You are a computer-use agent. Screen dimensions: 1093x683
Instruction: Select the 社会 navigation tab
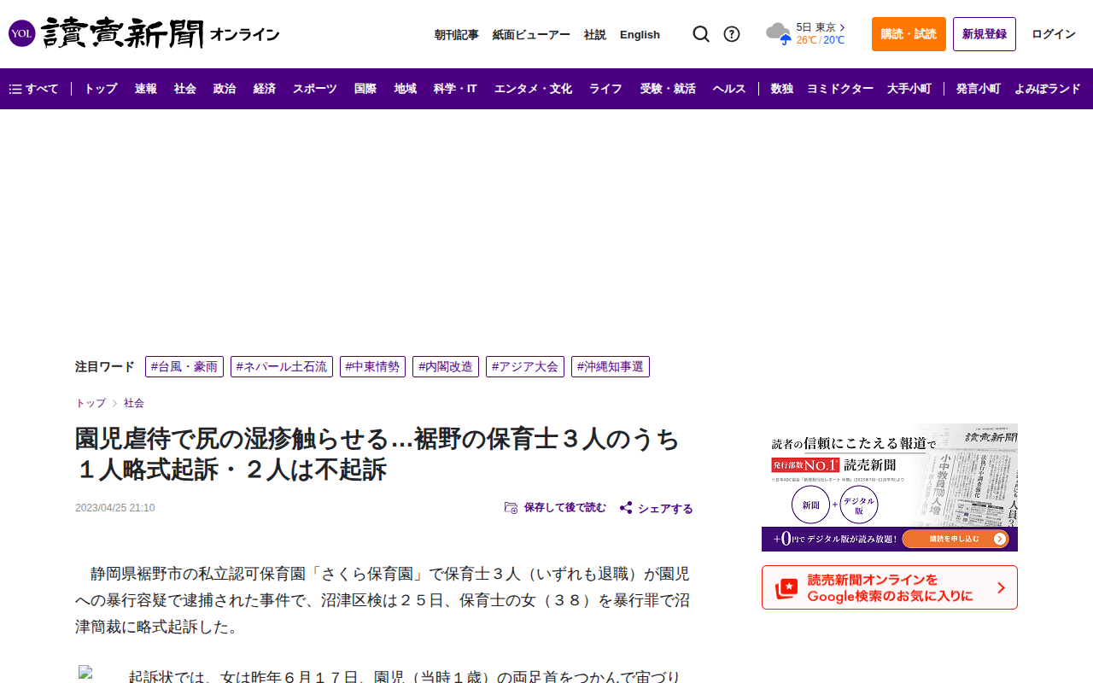tap(185, 89)
